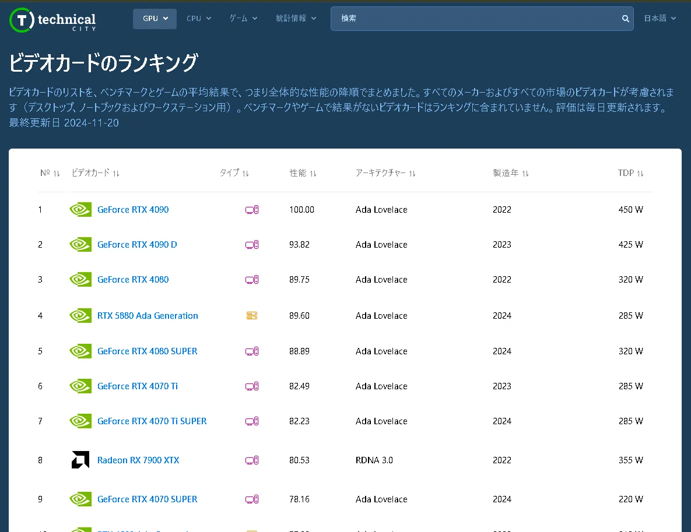Open GeForce RTX 4090 link
The height and width of the screenshot is (532, 691).
[x=133, y=210]
